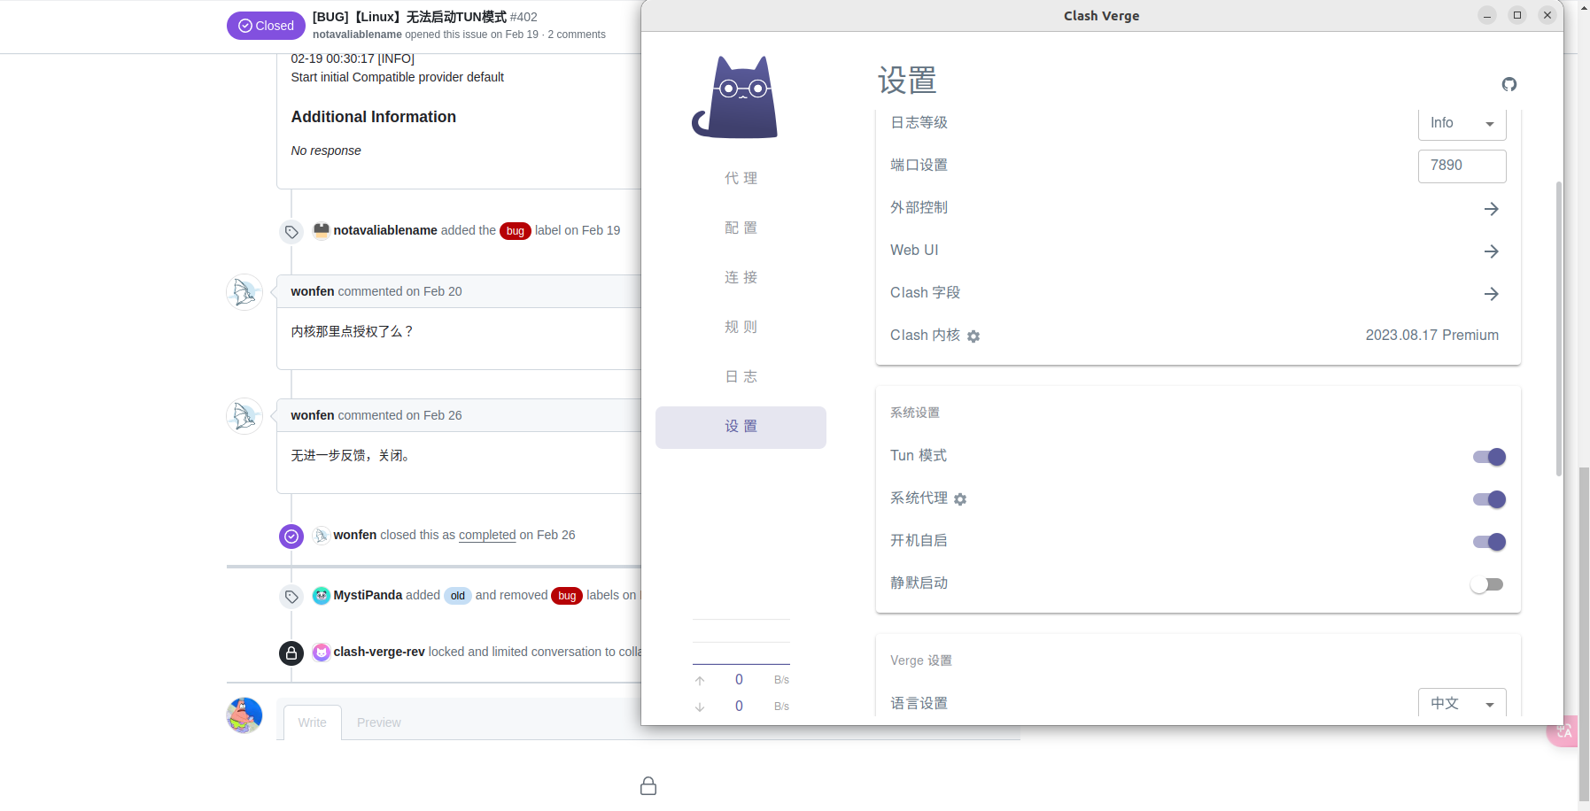Enable 静默启动 switch
The image size is (1590, 811).
coord(1487,584)
